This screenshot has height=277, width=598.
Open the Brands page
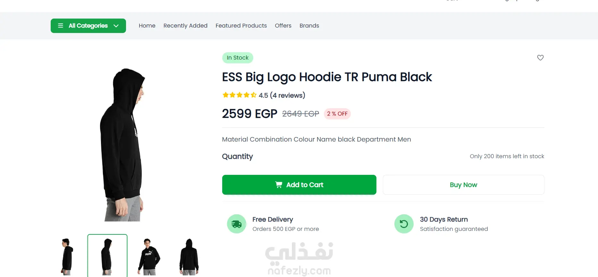pyautogui.click(x=309, y=26)
